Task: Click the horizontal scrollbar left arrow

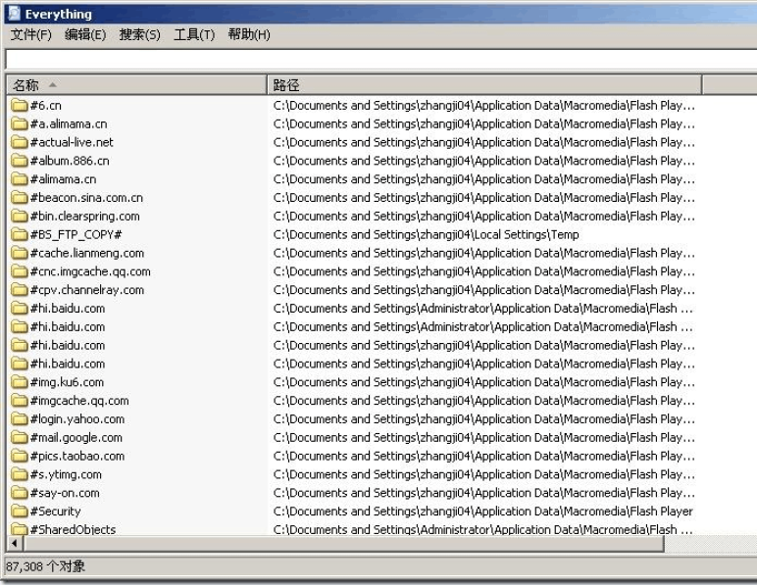Action: point(15,544)
